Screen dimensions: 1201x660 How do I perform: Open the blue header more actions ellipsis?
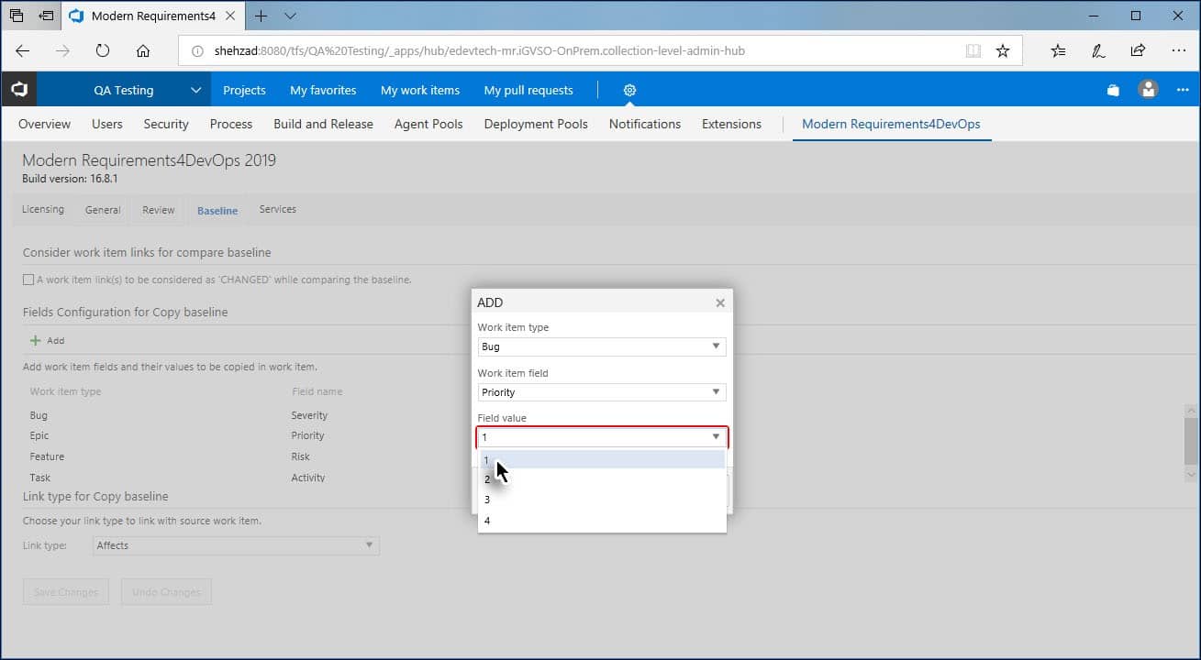1183,90
